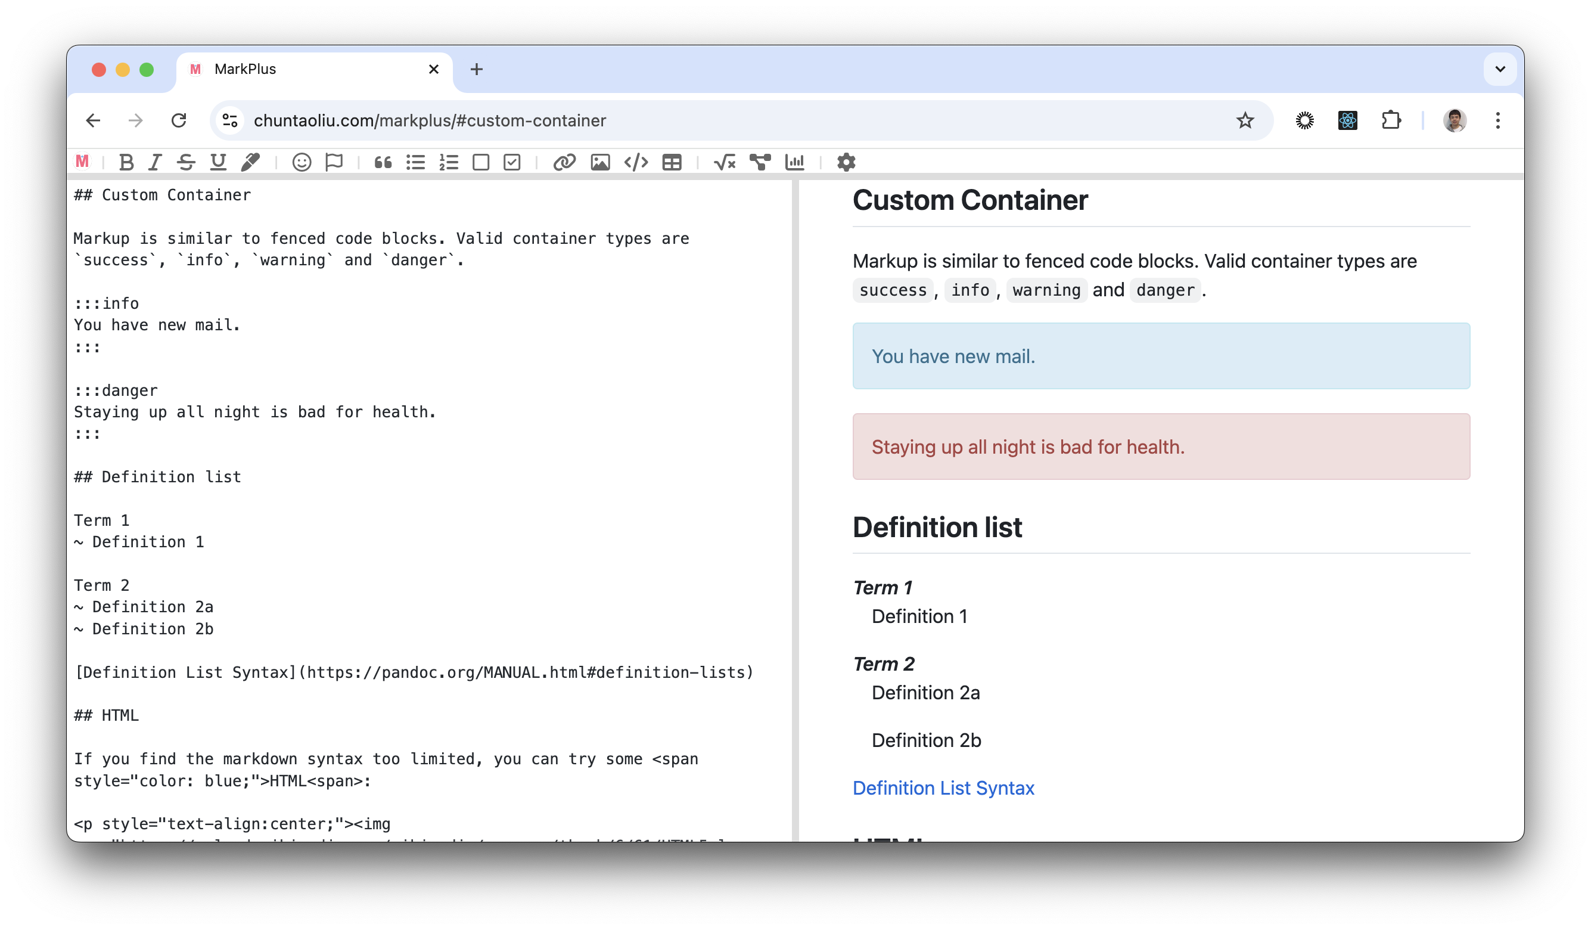Click the 'success' inline code in preview

coord(893,290)
